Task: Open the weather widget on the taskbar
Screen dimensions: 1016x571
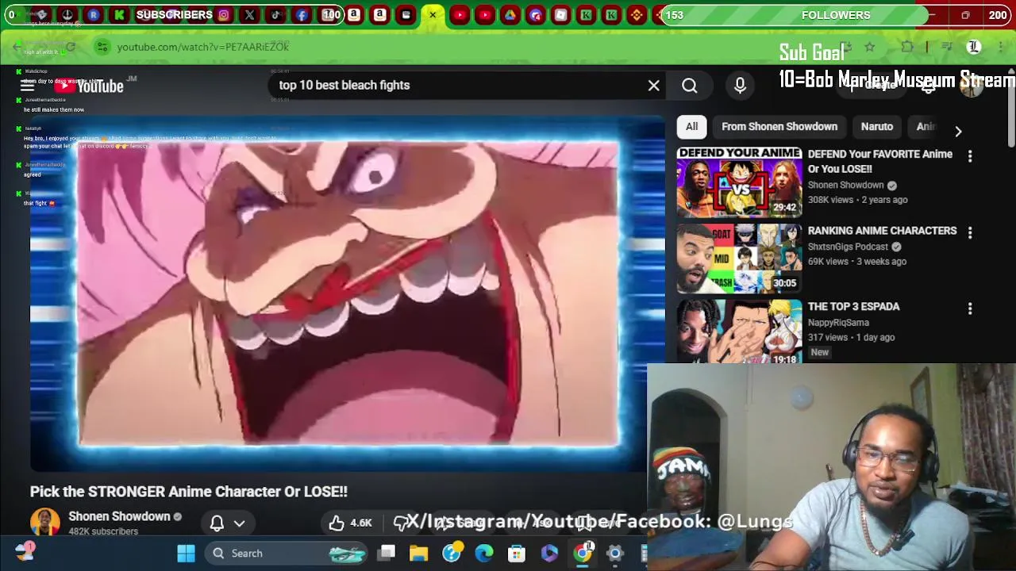Action: 25,550
